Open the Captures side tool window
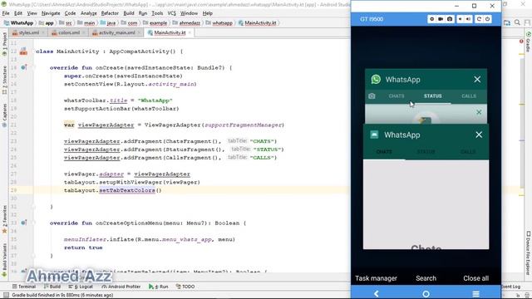The width and height of the screenshot is (532, 299). tap(4, 115)
